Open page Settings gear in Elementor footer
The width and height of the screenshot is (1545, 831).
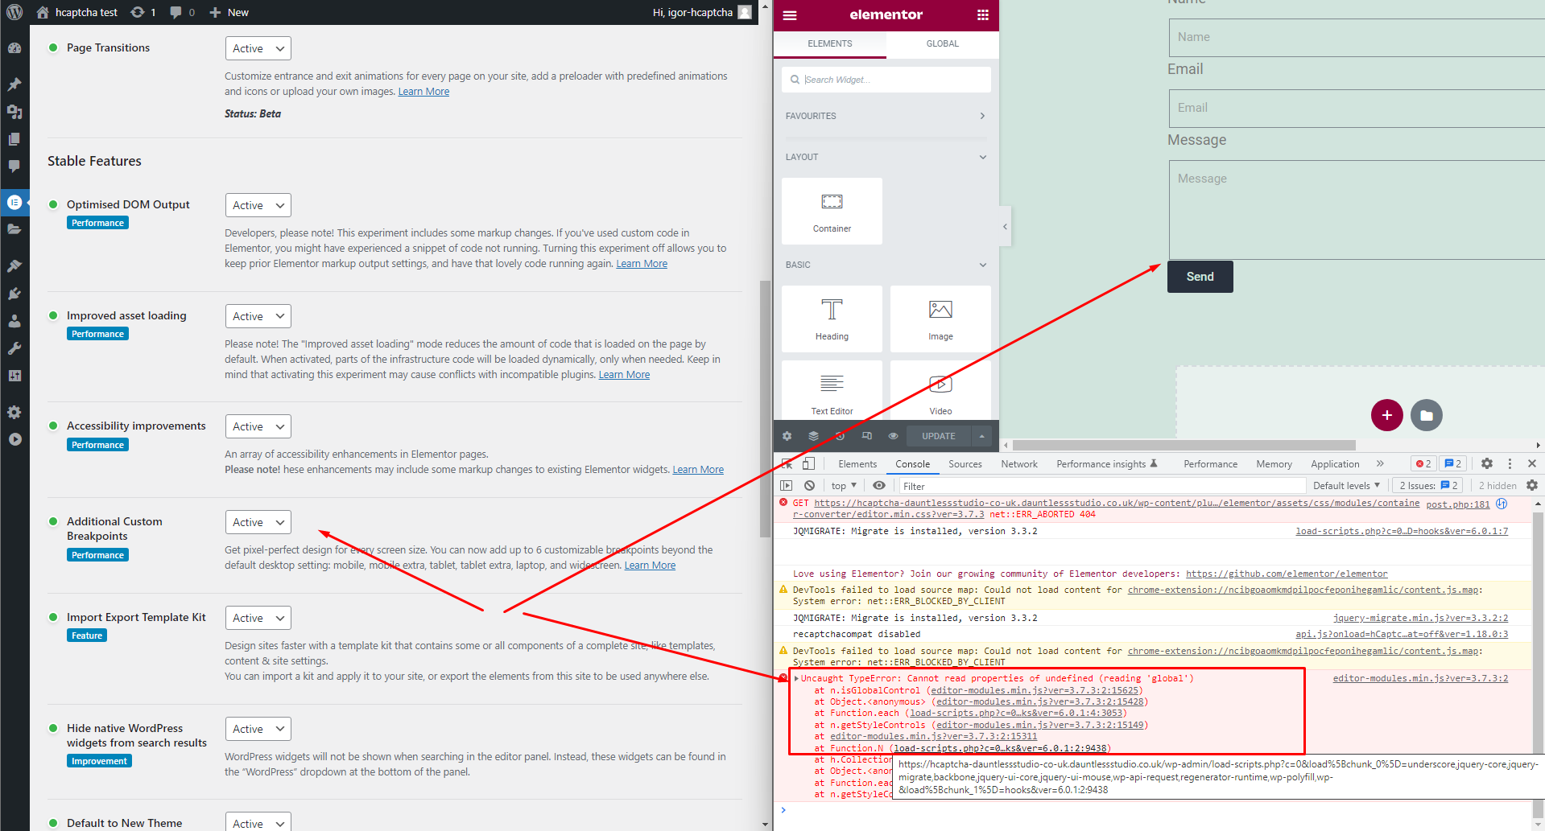click(787, 435)
